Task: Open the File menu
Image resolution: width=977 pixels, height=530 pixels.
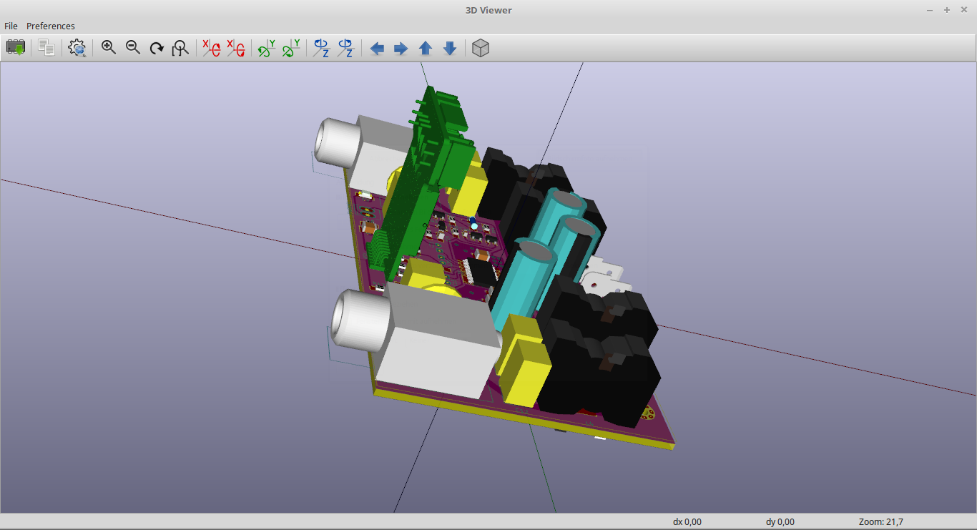Action: pyautogui.click(x=11, y=26)
